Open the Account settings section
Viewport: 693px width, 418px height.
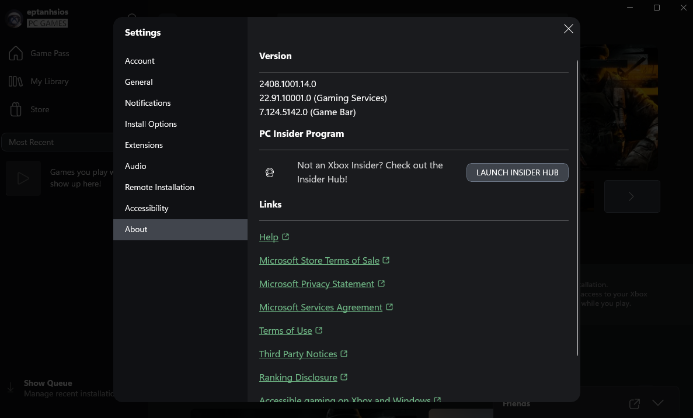[180, 61]
